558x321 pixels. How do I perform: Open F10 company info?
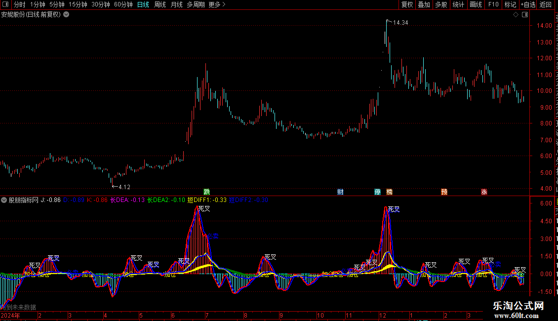tap(493, 4)
